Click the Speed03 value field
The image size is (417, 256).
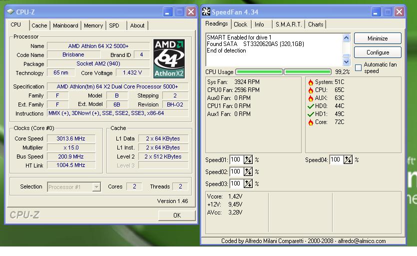point(236,184)
